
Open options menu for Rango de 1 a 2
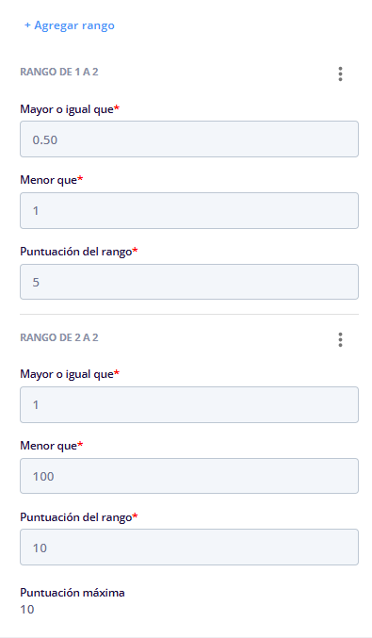[340, 74]
